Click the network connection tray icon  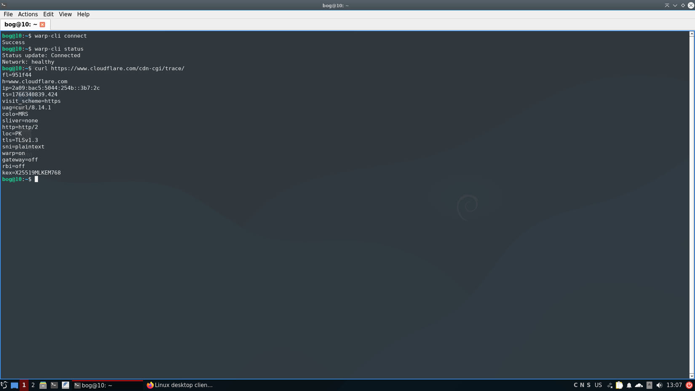(609, 385)
